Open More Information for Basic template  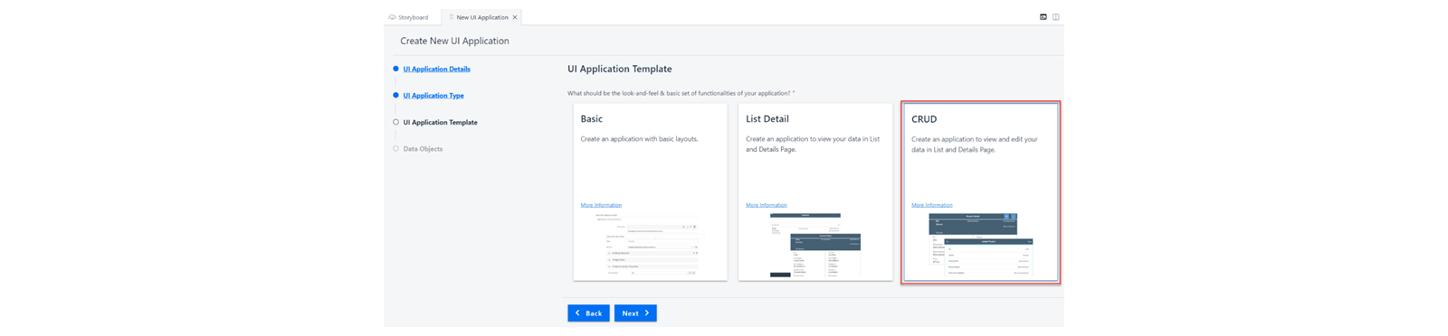[x=601, y=205]
